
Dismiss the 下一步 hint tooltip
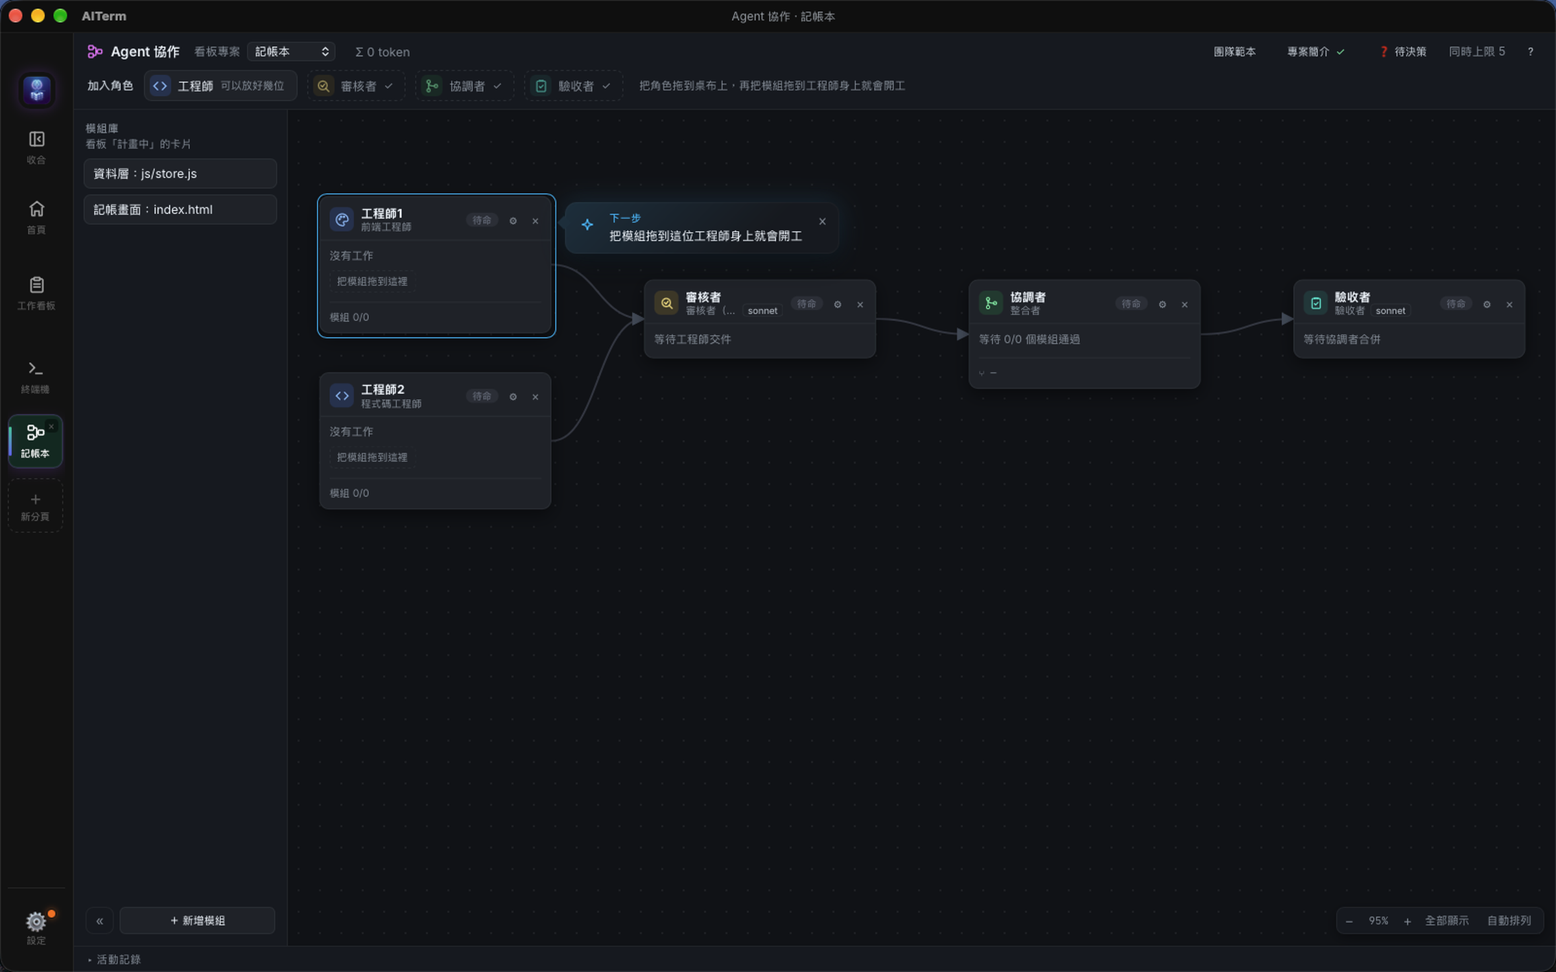[822, 222]
